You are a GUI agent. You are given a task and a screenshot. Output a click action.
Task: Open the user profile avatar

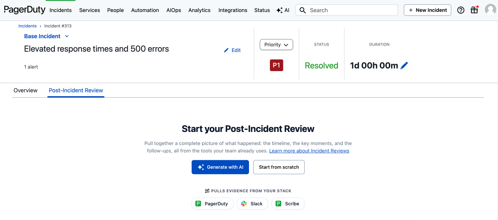tap(491, 10)
